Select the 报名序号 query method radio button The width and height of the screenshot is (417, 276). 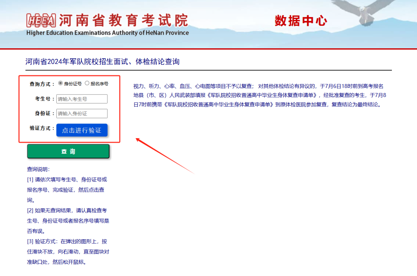tap(86, 83)
